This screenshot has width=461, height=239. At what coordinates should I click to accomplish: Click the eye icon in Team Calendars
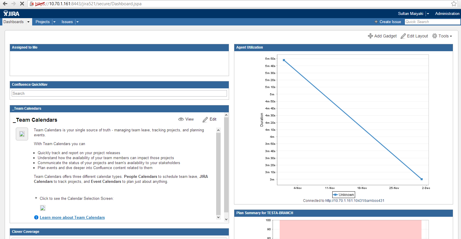181,119
